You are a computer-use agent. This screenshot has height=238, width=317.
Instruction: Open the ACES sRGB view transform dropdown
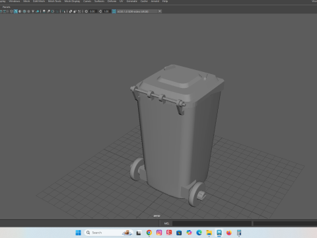[139, 11]
